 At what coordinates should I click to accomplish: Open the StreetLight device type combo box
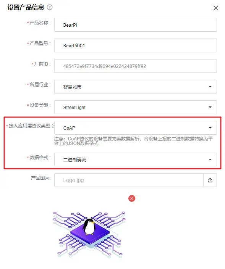(x=136, y=107)
